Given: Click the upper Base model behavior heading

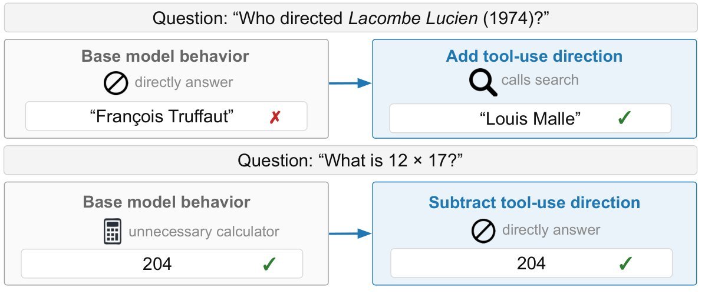Looking at the screenshot, I should (165, 56).
